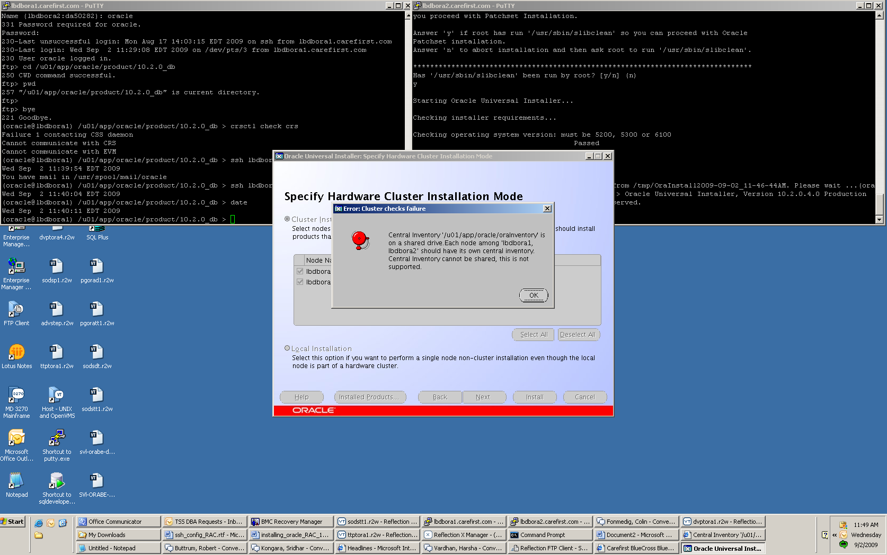Viewport: 887px width, 555px height.
Task: Toggle second lbdbora node checkbox
Action: click(x=300, y=282)
